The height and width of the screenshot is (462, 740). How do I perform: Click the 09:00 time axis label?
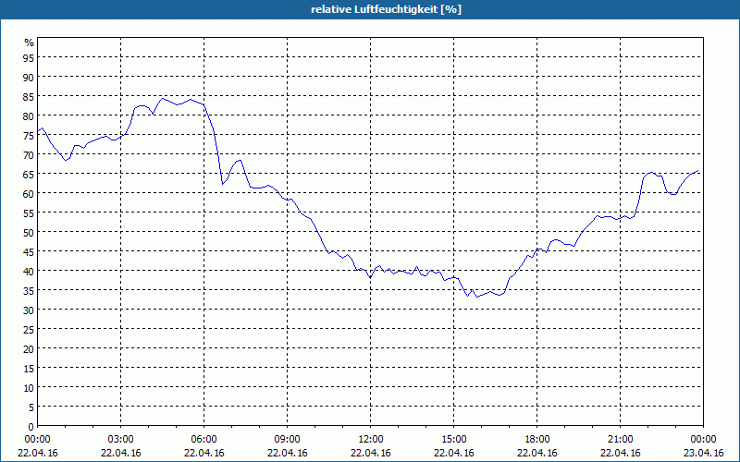click(287, 439)
